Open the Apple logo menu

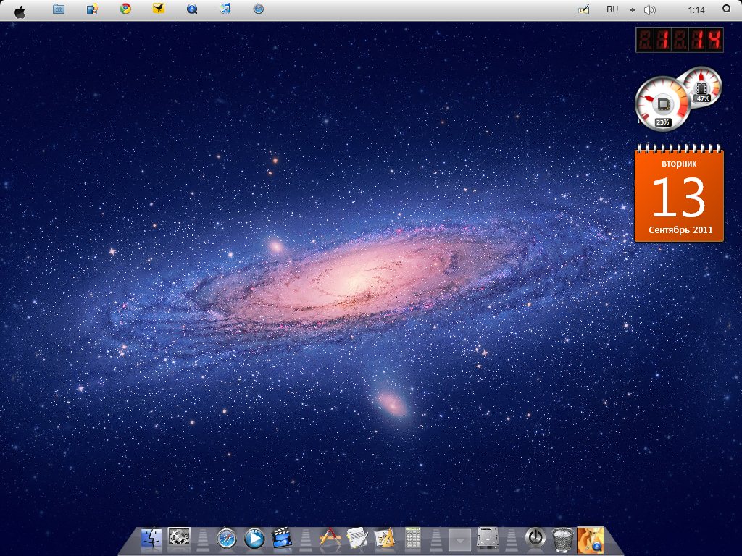pos(20,10)
